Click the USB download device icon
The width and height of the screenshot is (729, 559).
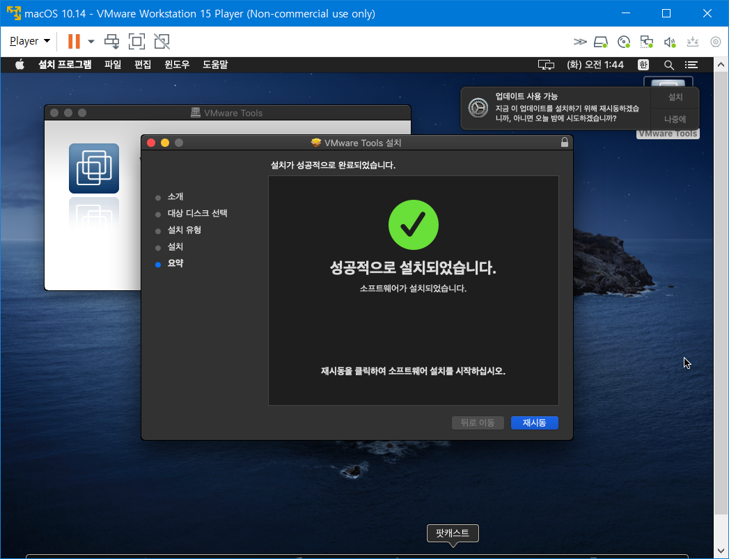pos(693,42)
